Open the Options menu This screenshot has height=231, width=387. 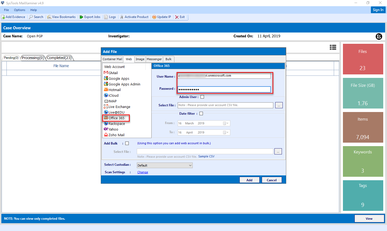click(x=19, y=10)
